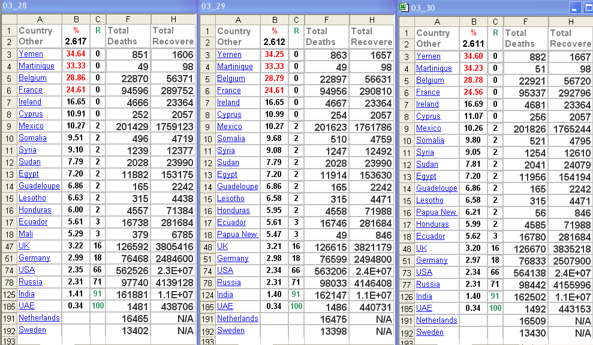Viewport: 593px width, 345px height.
Task: Click the Belgium link in sheet 03_29
Action: click(x=231, y=79)
